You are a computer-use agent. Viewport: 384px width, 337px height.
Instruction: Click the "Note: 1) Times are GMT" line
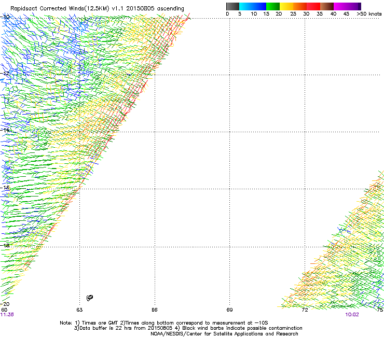164,323
